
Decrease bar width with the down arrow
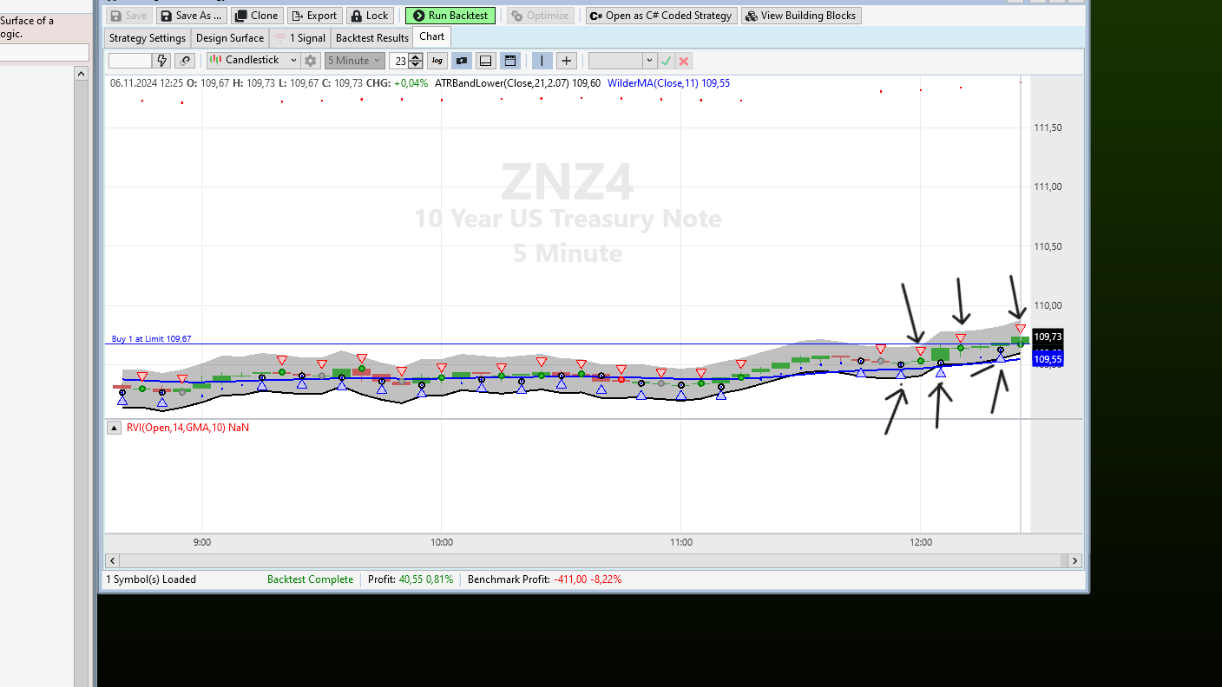point(416,65)
